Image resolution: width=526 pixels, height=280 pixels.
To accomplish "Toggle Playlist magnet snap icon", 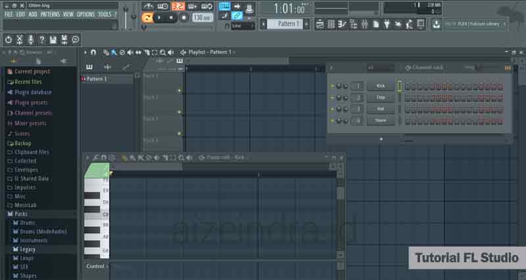I will click(93, 52).
